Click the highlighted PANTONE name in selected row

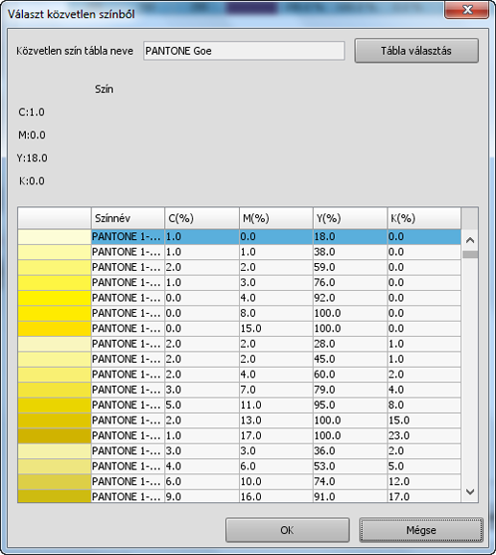point(128,237)
